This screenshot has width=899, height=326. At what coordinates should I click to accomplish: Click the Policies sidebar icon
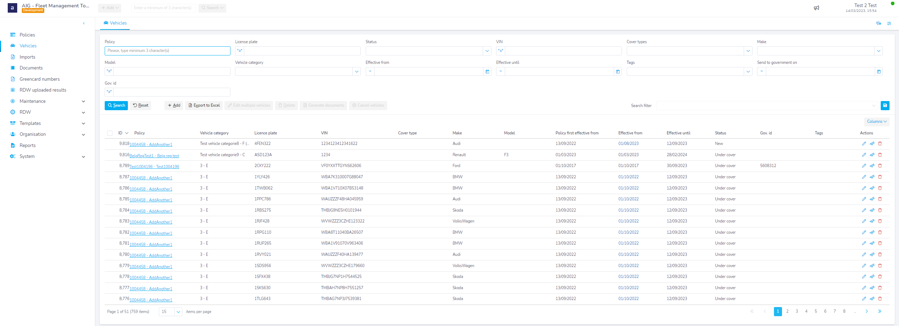(x=13, y=35)
